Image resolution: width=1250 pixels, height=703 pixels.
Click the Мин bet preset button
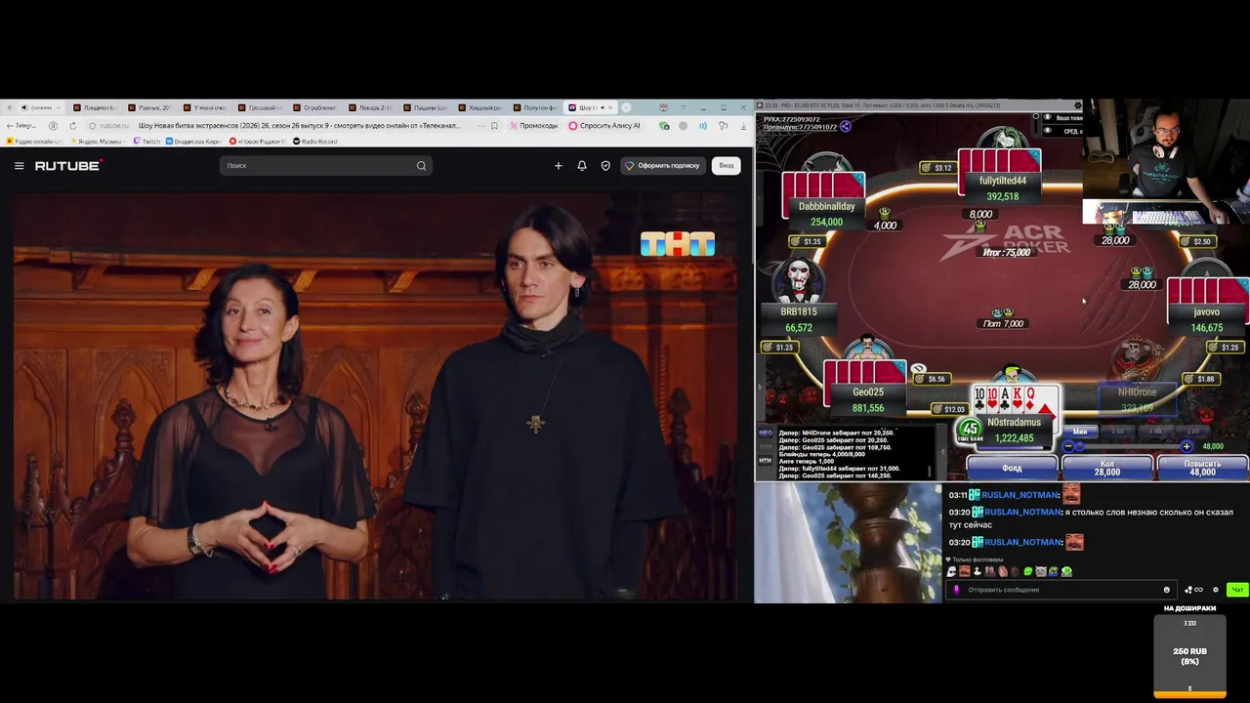[x=1080, y=432]
